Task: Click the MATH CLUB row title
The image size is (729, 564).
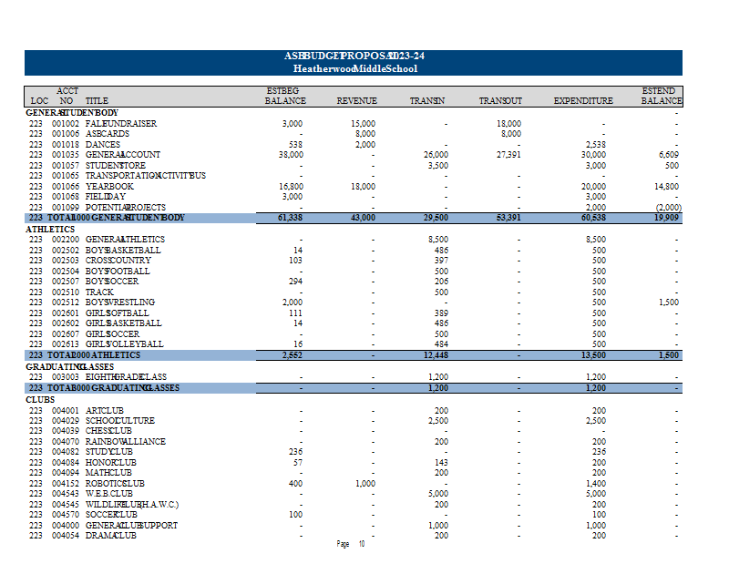Action: (108, 473)
